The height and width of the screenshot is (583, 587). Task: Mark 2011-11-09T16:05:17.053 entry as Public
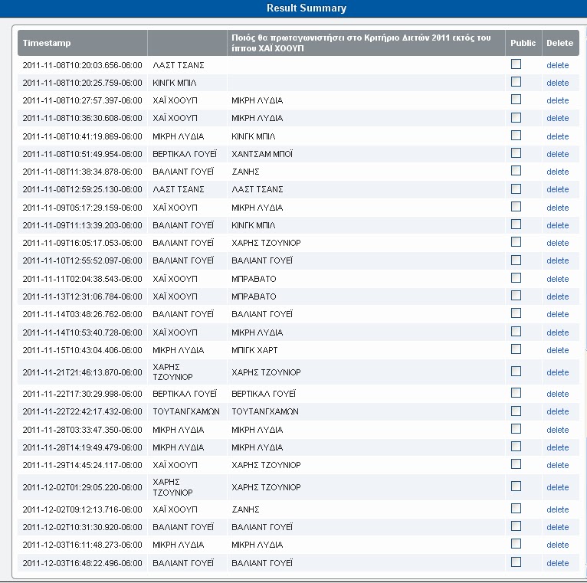pos(516,242)
